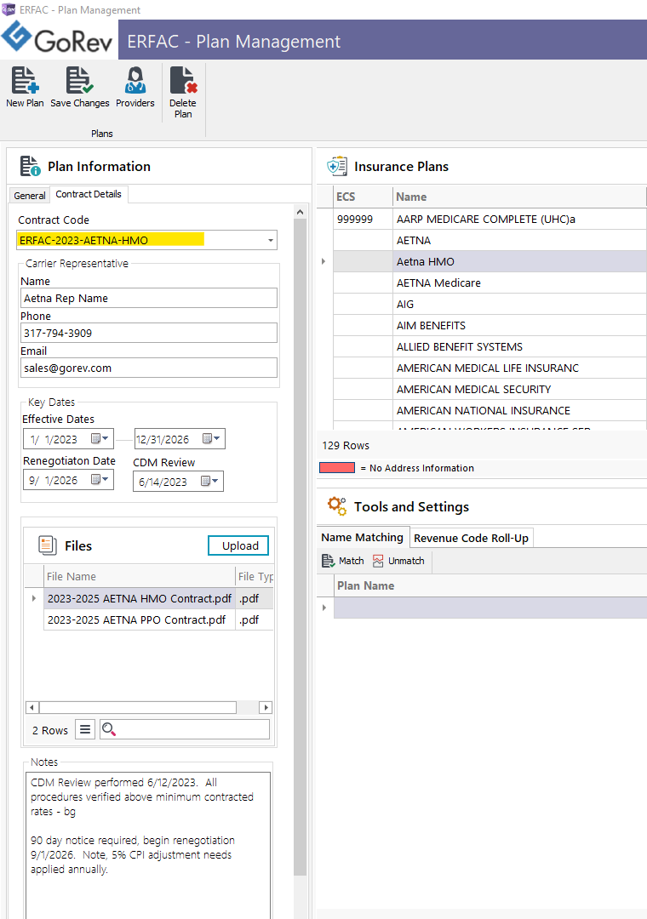Click the GoRev logo
647x919 pixels.
(x=58, y=38)
